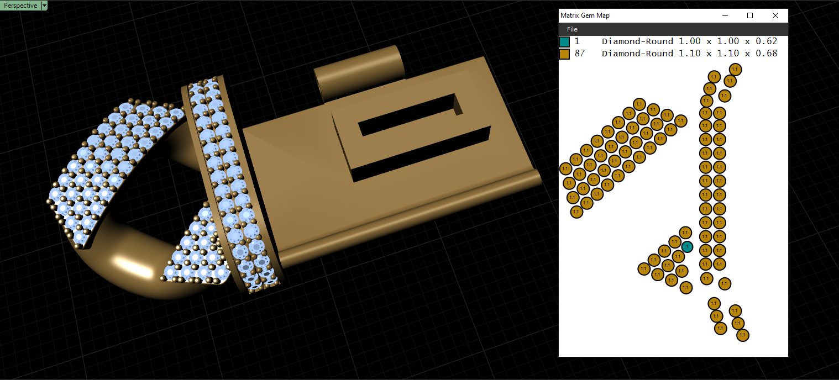Select the Perspective viewport label
This screenshot has height=380, width=839.
coord(20,6)
